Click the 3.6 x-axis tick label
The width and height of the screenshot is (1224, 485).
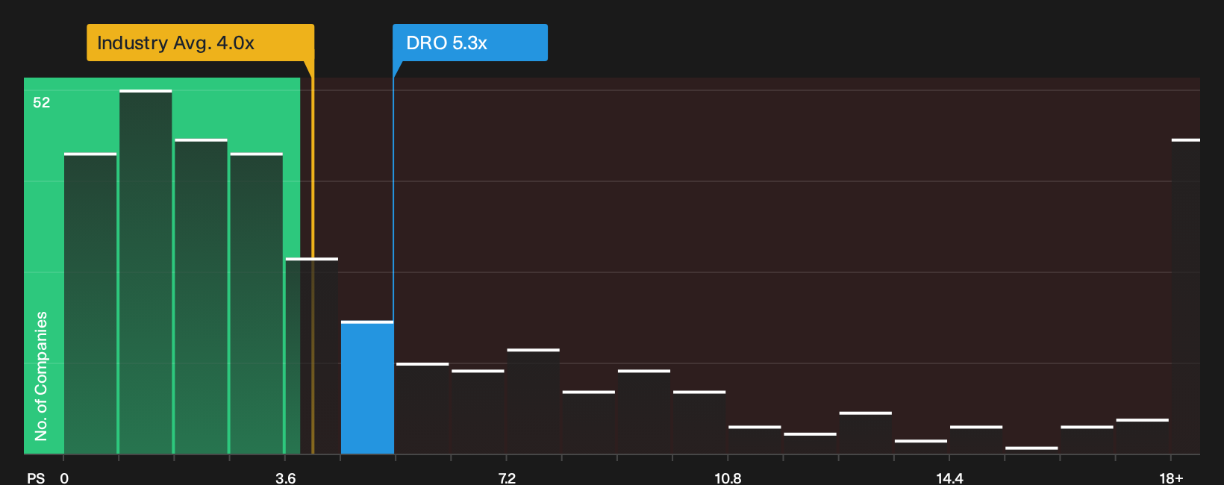(x=285, y=478)
